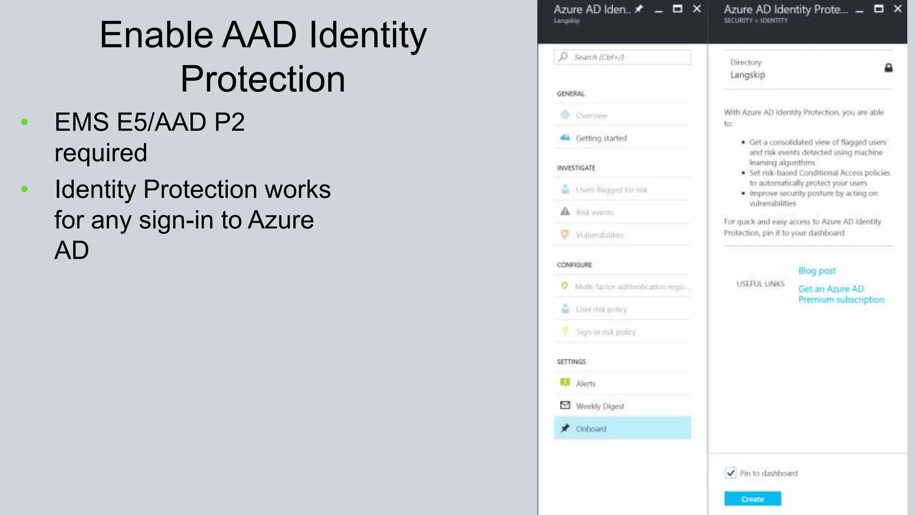Click the Getting started cloud icon
The width and height of the screenshot is (916, 515).
565,138
